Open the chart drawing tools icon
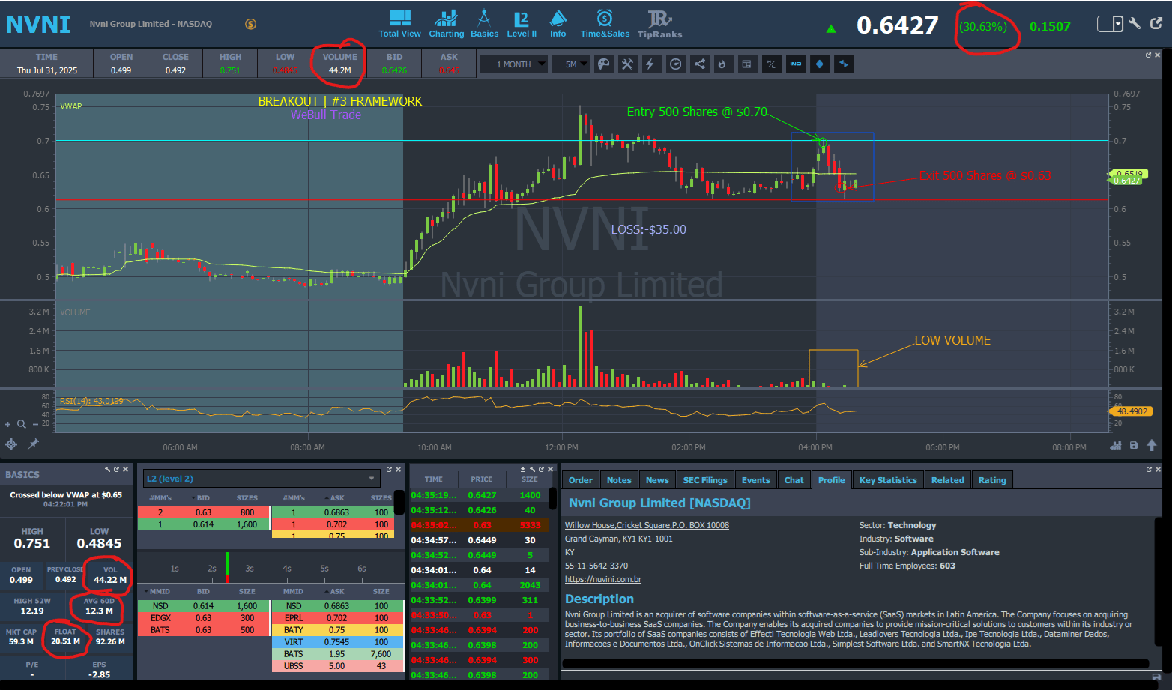This screenshot has height=690, width=1172. (x=627, y=64)
